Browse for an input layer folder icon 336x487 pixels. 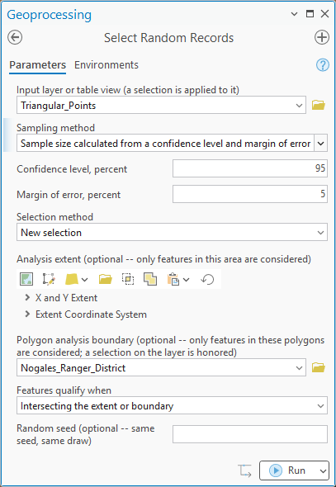[319, 105]
